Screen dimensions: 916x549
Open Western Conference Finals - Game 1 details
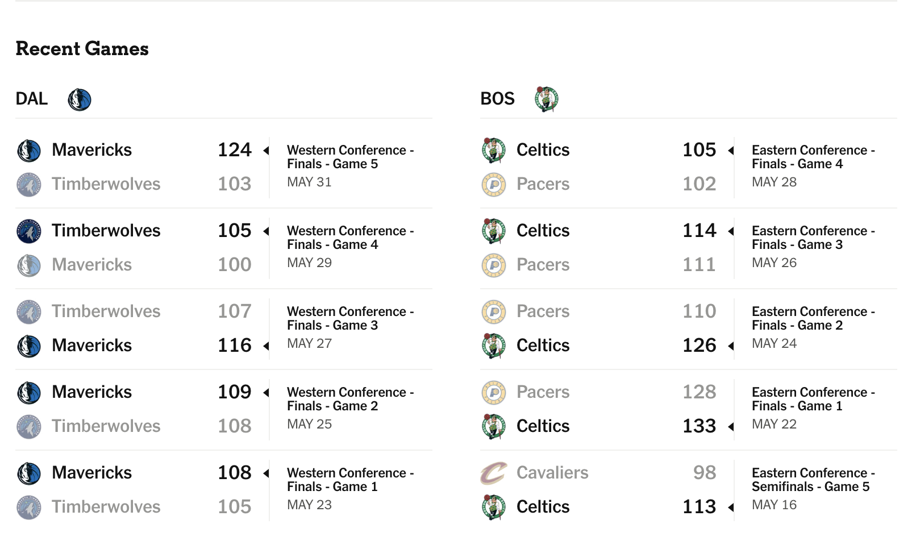[351, 480]
